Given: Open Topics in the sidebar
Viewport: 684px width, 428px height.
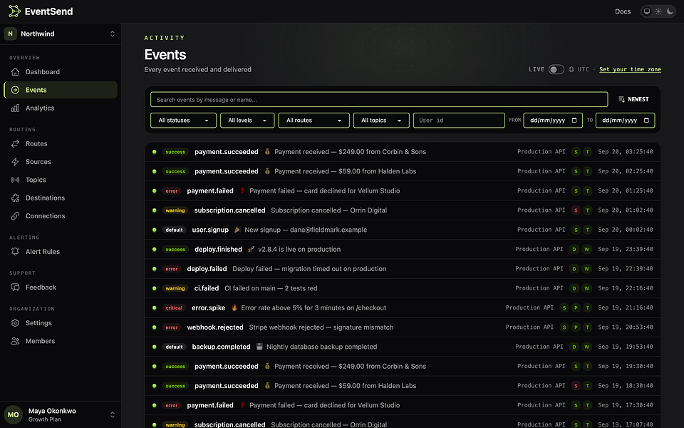Looking at the screenshot, I should 60,180.
